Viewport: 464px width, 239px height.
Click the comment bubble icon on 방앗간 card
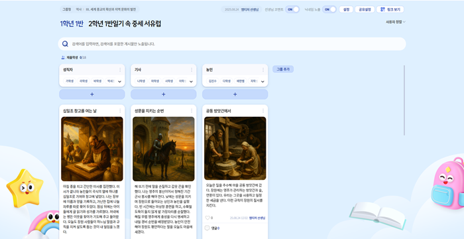[207, 228]
